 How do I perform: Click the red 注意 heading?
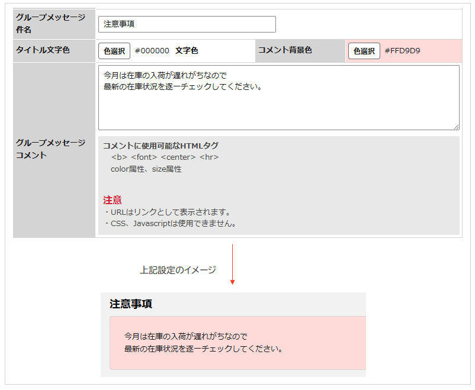[x=113, y=200]
